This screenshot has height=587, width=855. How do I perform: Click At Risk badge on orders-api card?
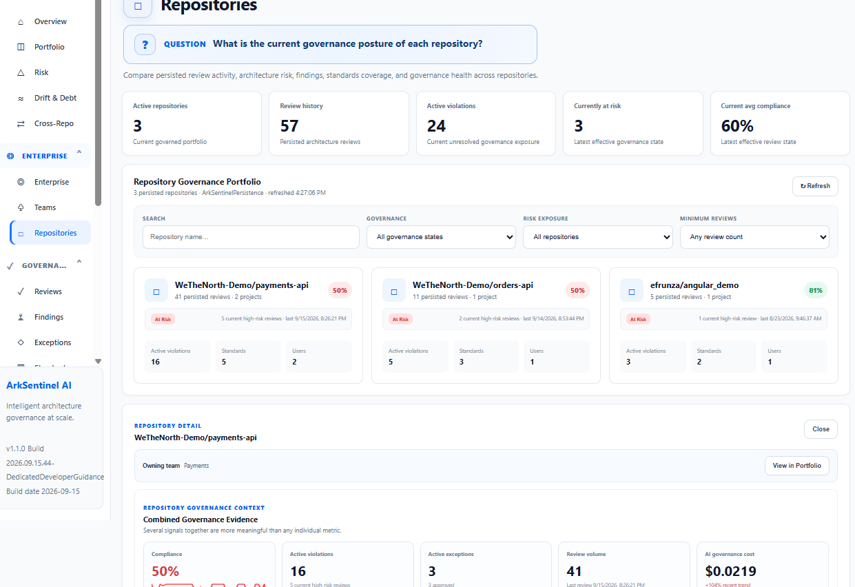400,320
